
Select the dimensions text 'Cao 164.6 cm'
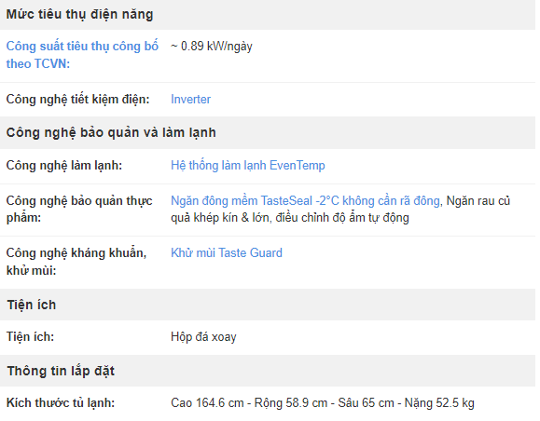207,402
